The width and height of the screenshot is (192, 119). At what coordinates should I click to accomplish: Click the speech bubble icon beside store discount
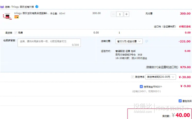[147, 41]
